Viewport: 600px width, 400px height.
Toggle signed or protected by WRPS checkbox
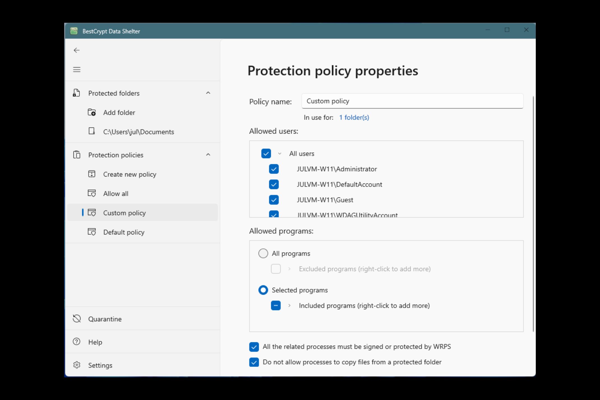(x=254, y=347)
